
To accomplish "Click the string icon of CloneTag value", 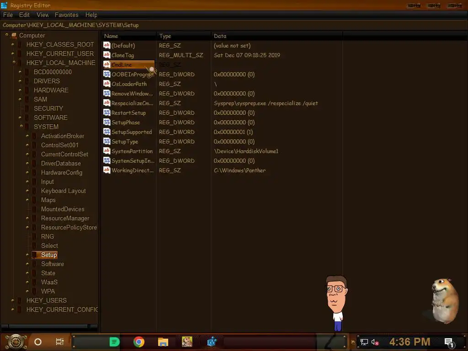I will coord(106,55).
